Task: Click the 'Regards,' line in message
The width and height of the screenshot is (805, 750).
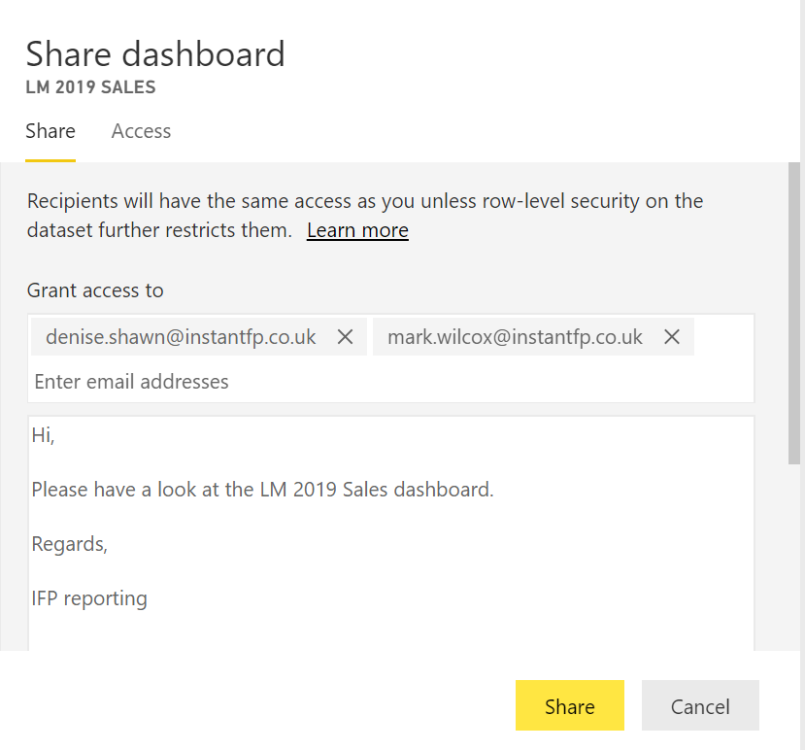Action: click(x=70, y=544)
